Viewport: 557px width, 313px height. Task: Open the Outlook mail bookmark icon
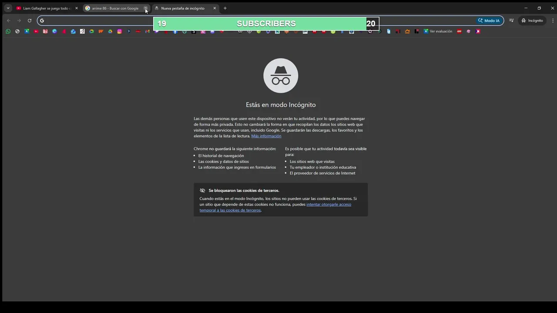[x=73, y=31]
